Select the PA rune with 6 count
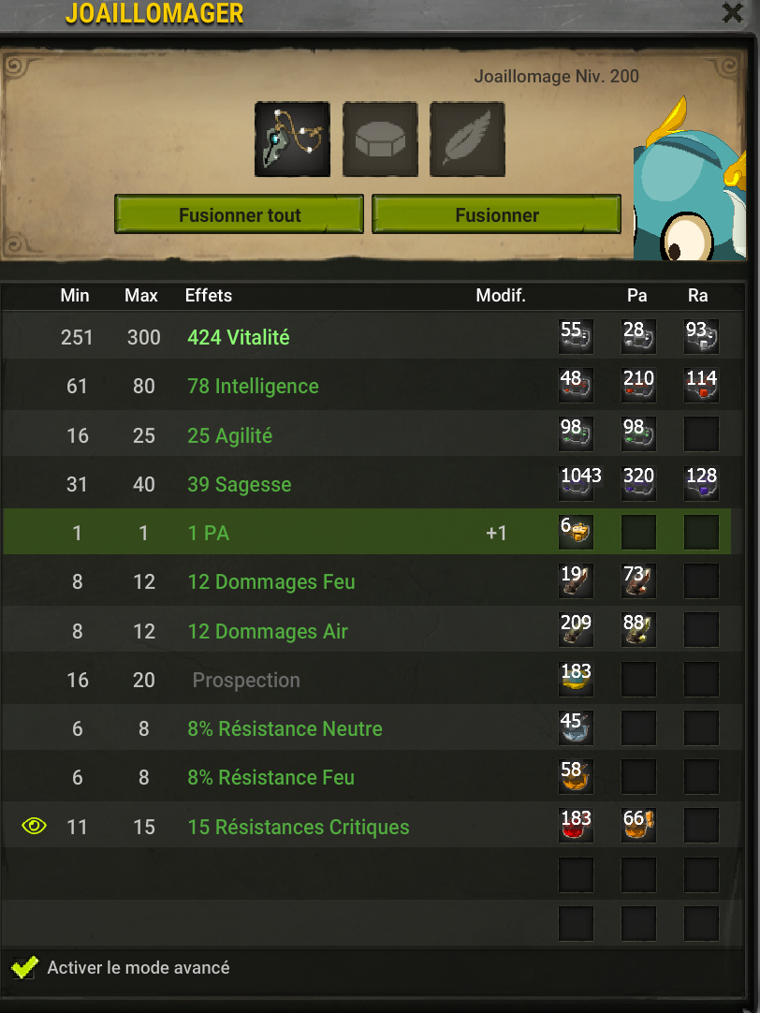 576,533
